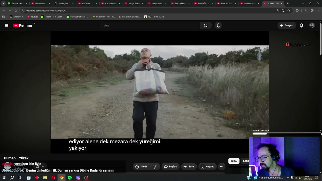Open Windows notification center
The height and width of the screenshot is (181, 322).
tap(316, 178)
